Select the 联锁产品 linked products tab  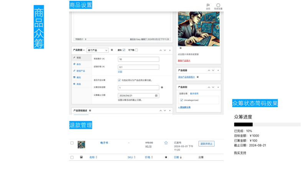coord(82,71)
